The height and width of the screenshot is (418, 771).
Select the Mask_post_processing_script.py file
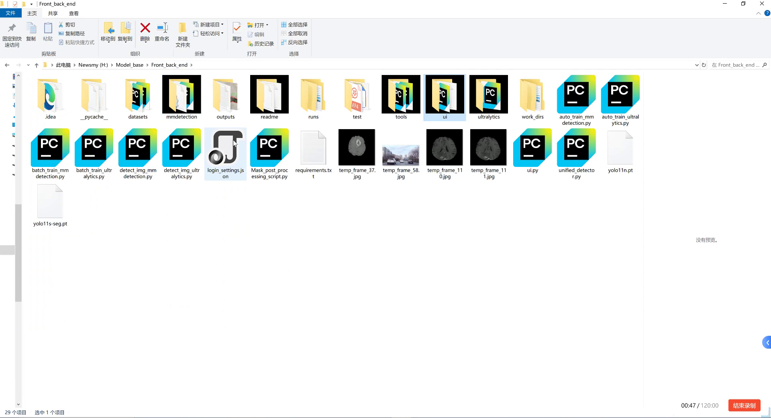point(269,154)
